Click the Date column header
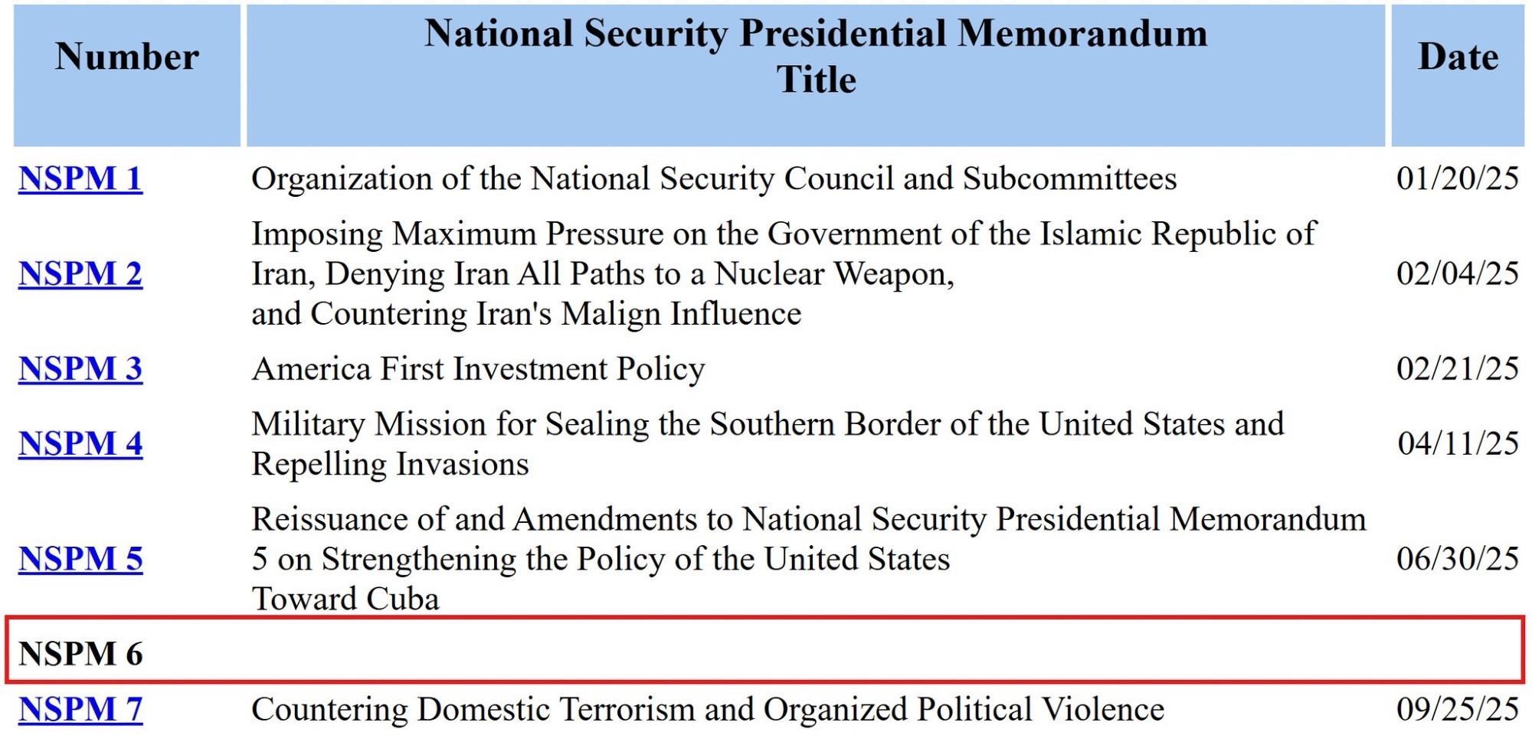Viewport: 1532px width, 745px height. pos(1458,57)
